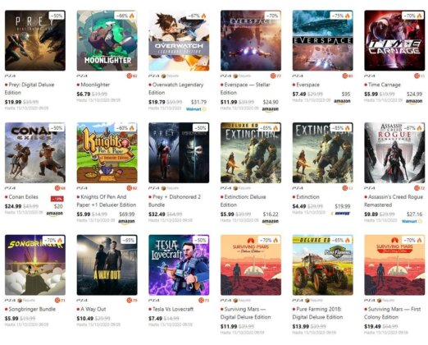Click the Walmart logo under Overwatch Legendary Edition
The image size is (428, 345).
pos(196,109)
